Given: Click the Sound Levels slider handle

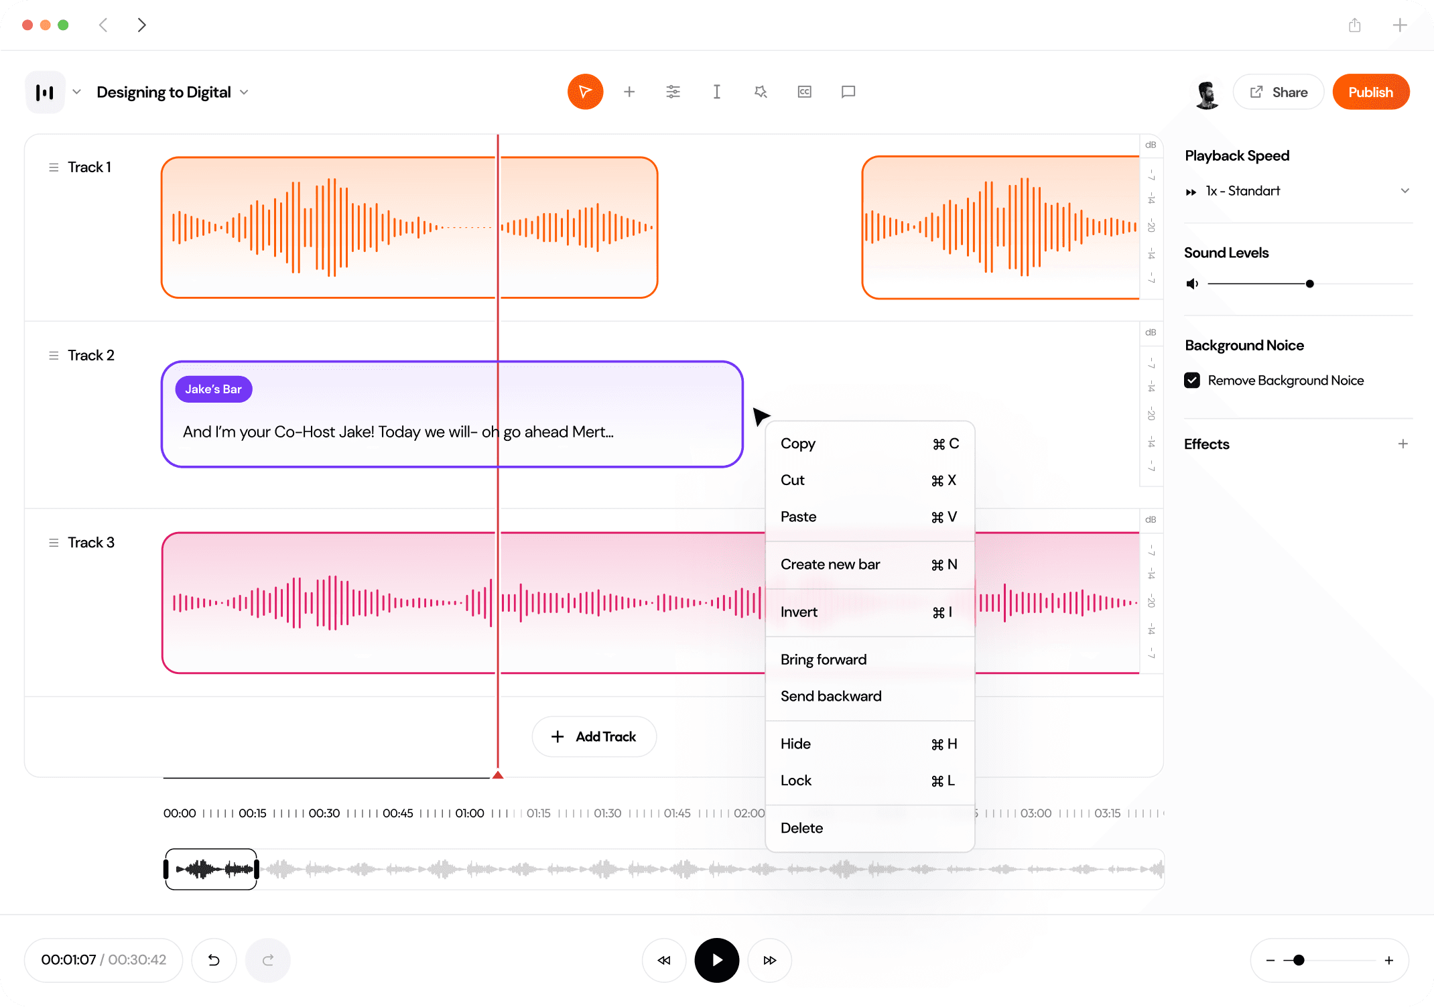Looking at the screenshot, I should [x=1309, y=284].
